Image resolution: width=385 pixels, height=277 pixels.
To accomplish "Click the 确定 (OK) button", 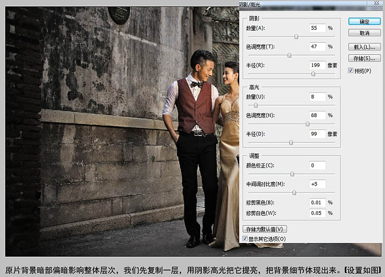I will point(364,21).
